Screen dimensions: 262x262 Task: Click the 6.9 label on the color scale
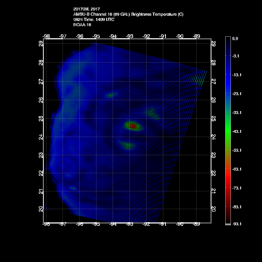point(235,38)
